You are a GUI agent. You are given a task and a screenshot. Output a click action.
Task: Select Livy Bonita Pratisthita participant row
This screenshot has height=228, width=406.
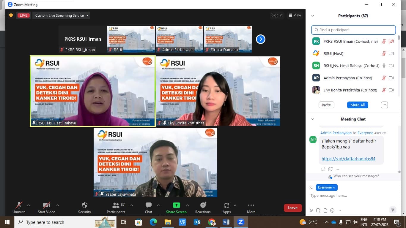click(x=353, y=90)
